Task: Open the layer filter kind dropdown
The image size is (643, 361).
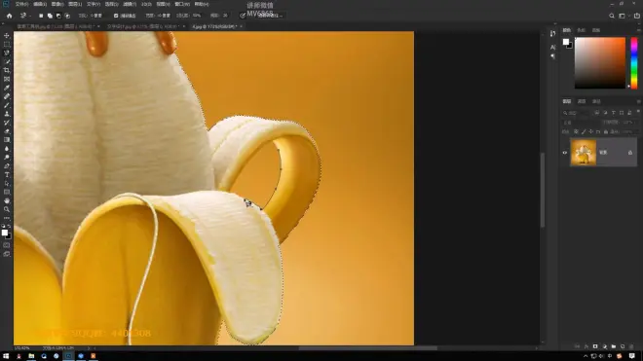Action: pyautogui.click(x=577, y=113)
